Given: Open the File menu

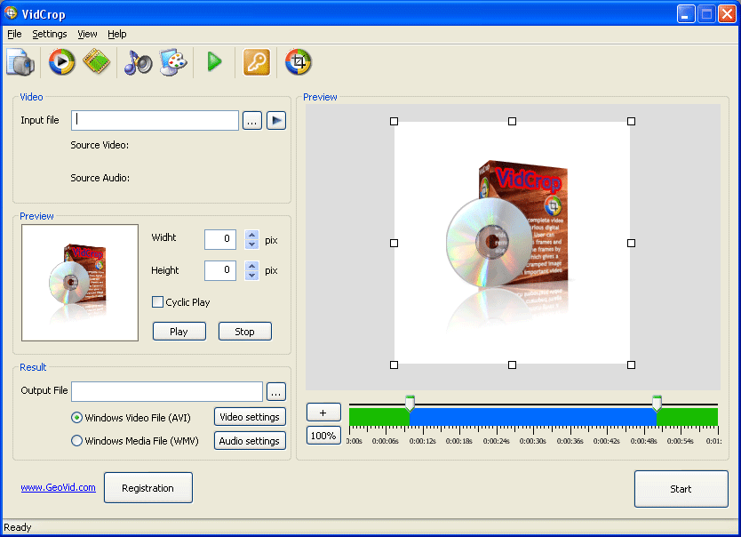Looking at the screenshot, I should click(14, 34).
